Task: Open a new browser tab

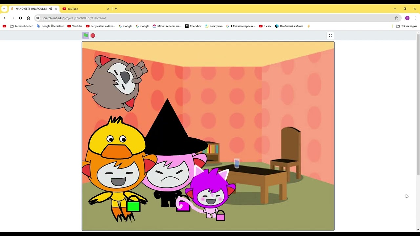Action: click(x=116, y=9)
